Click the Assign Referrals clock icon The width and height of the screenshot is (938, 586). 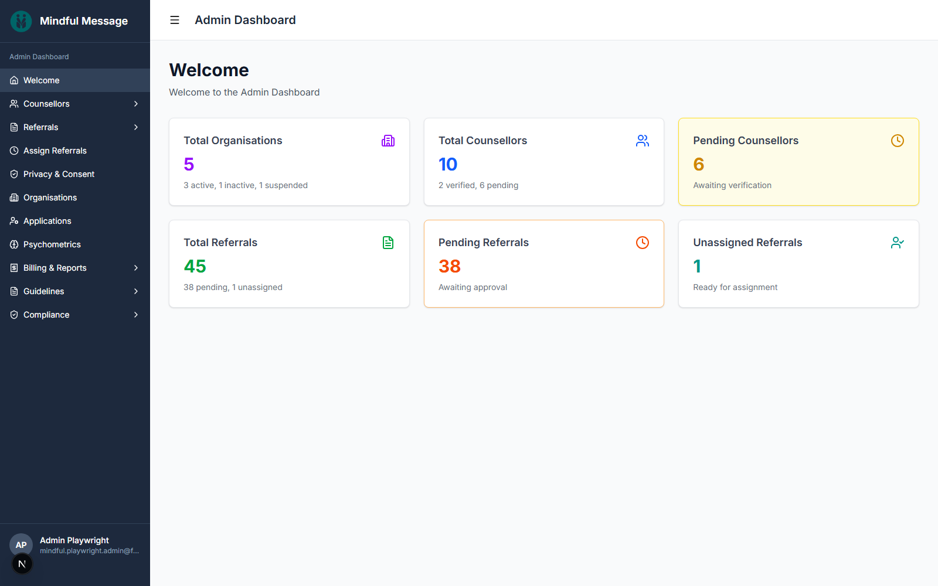point(14,151)
